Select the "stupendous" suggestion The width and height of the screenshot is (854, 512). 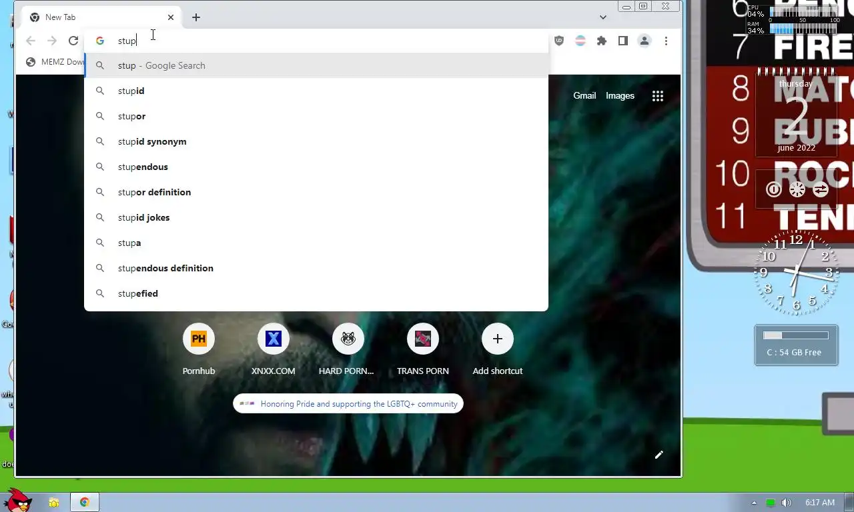point(316,167)
